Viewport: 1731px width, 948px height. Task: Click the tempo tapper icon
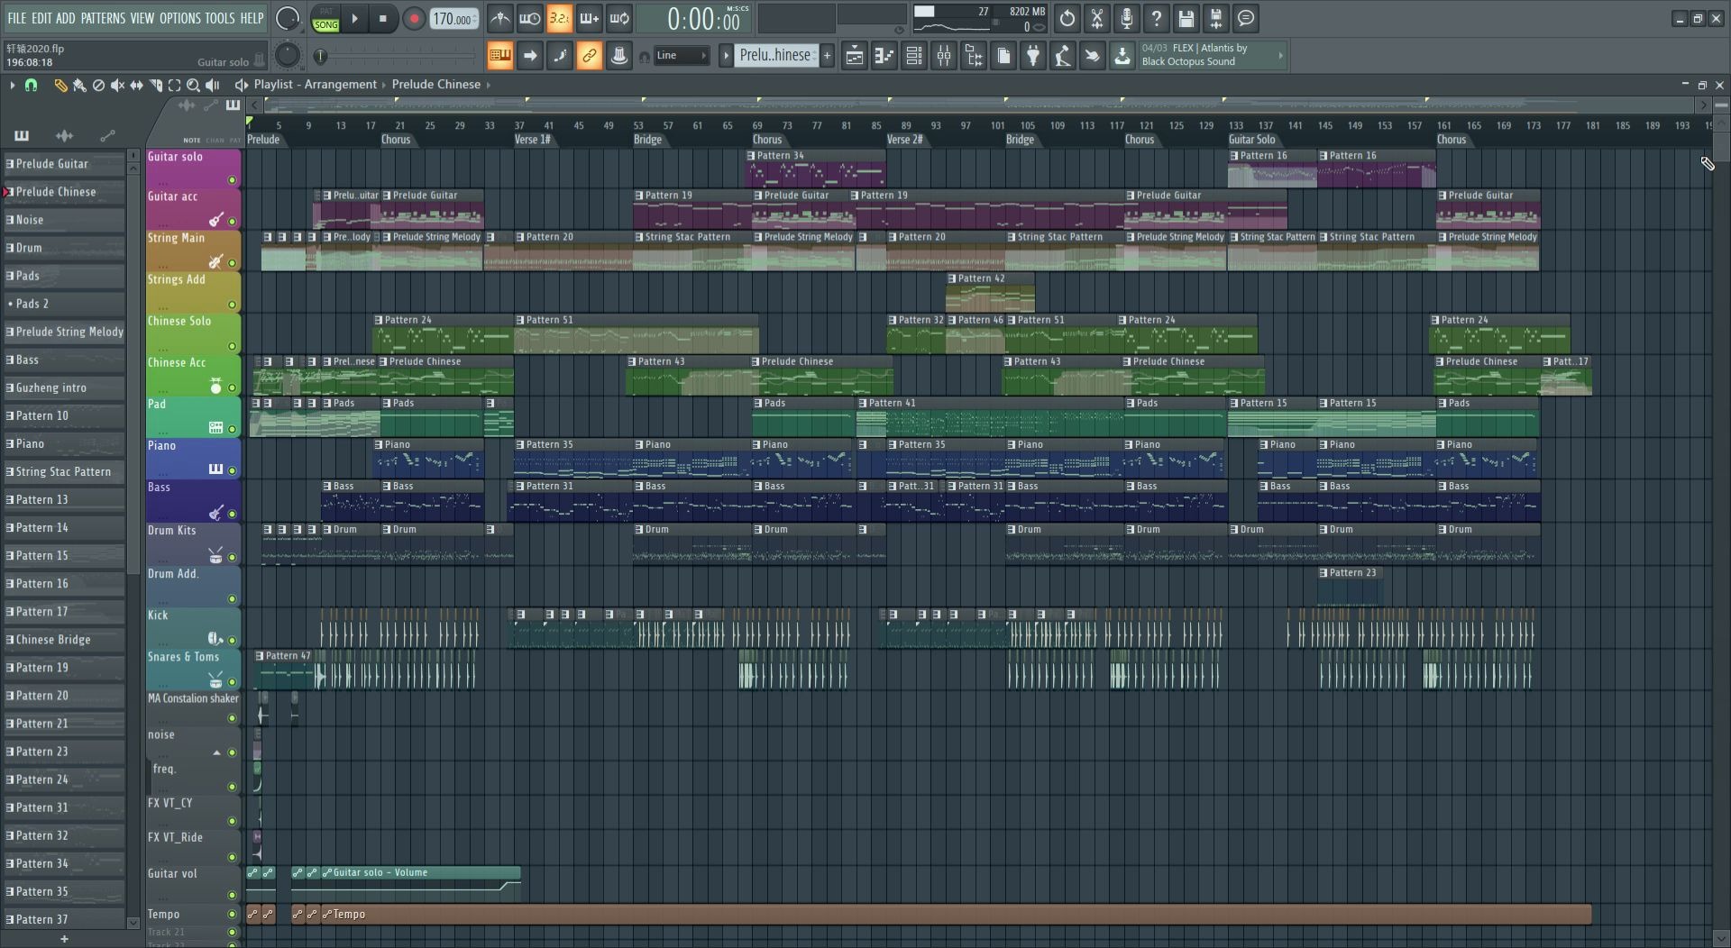coord(1062,56)
